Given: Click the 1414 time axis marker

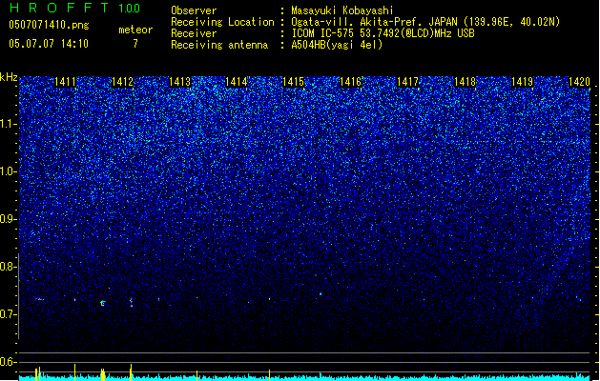Looking at the screenshot, I should coord(237,82).
